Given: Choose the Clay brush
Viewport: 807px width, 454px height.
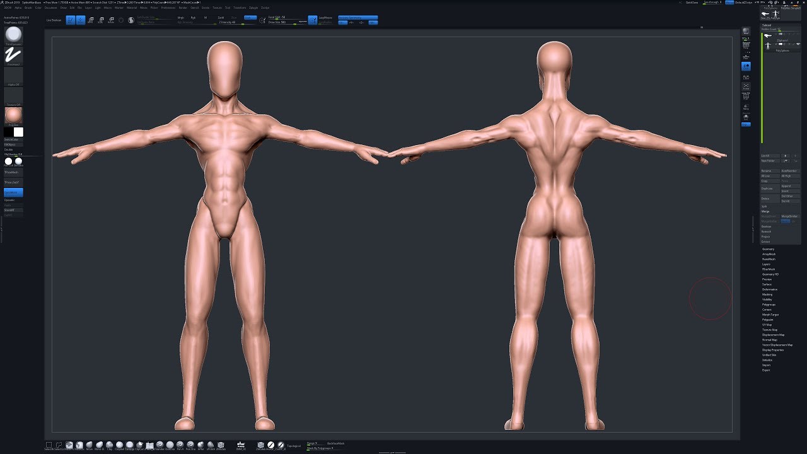Looking at the screenshot, I should (x=109, y=445).
